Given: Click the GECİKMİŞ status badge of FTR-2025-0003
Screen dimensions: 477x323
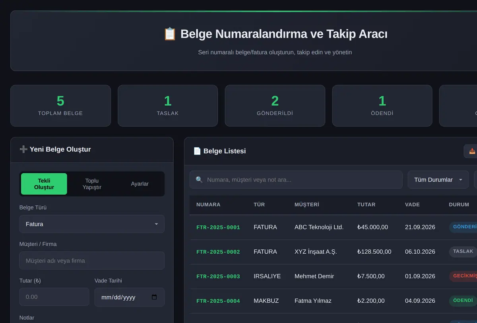Looking at the screenshot, I should pyautogui.click(x=463, y=276).
